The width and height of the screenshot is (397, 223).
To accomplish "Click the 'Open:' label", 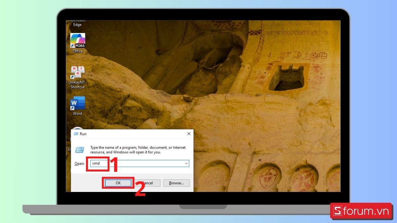I will [79, 164].
